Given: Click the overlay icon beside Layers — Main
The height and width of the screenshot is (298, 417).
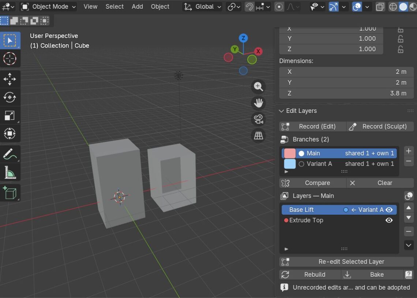Looking at the screenshot, I should (409, 196).
